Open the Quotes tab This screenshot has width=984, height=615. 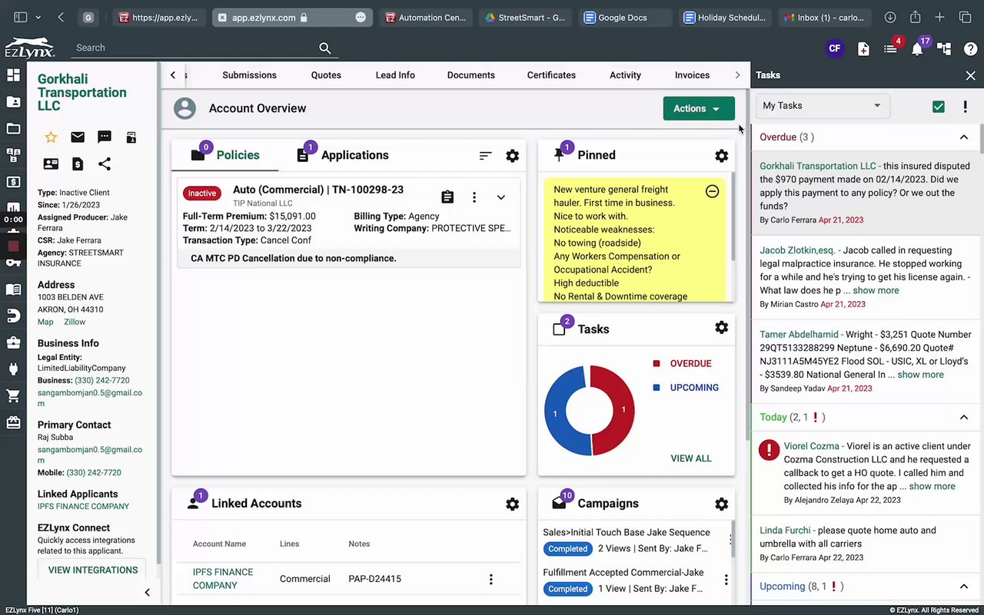[326, 75]
